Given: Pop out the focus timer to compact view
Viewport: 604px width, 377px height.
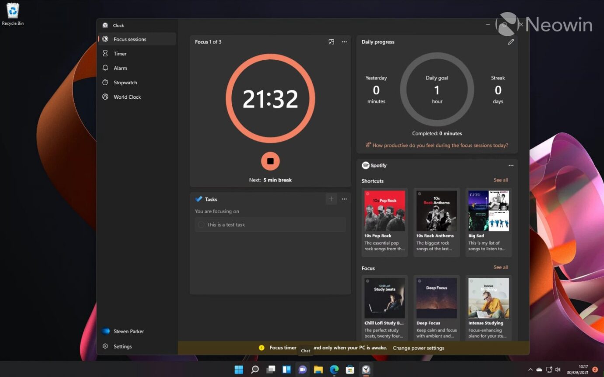Looking at the screenshot, I should (331, 42).
